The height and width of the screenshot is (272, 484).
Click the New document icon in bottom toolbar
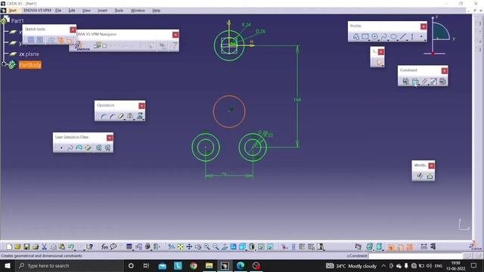[x=9, y=247]
